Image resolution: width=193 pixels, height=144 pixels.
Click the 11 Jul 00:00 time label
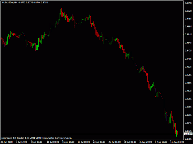tap(53, 142)
